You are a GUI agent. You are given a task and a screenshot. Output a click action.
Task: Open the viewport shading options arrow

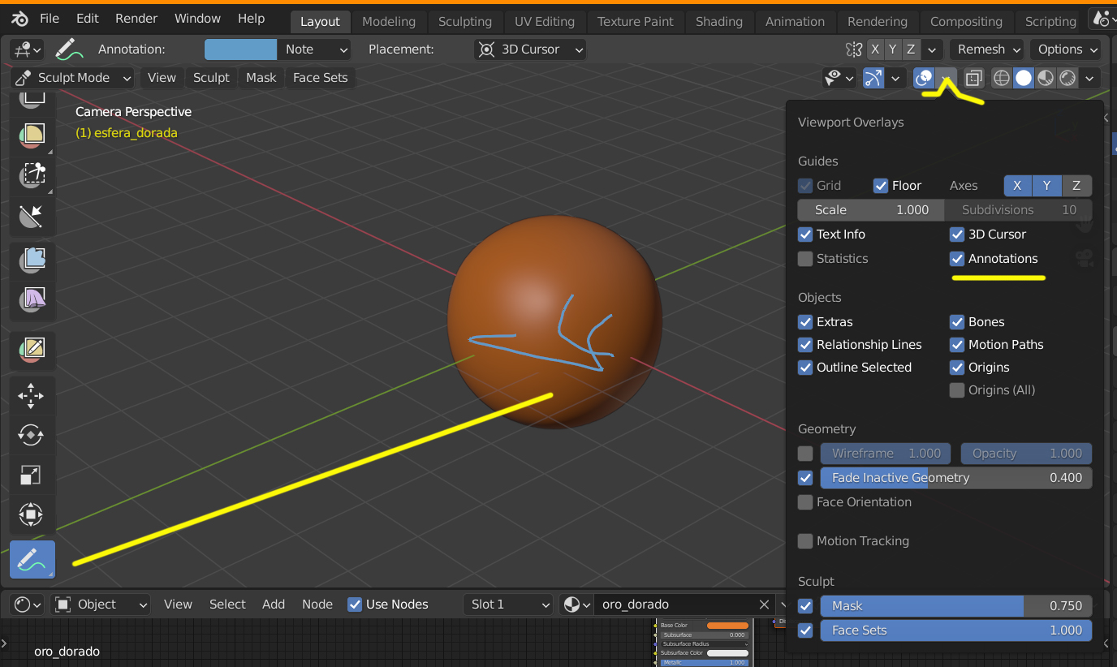pyautogui.click(x=1089, y=78)
